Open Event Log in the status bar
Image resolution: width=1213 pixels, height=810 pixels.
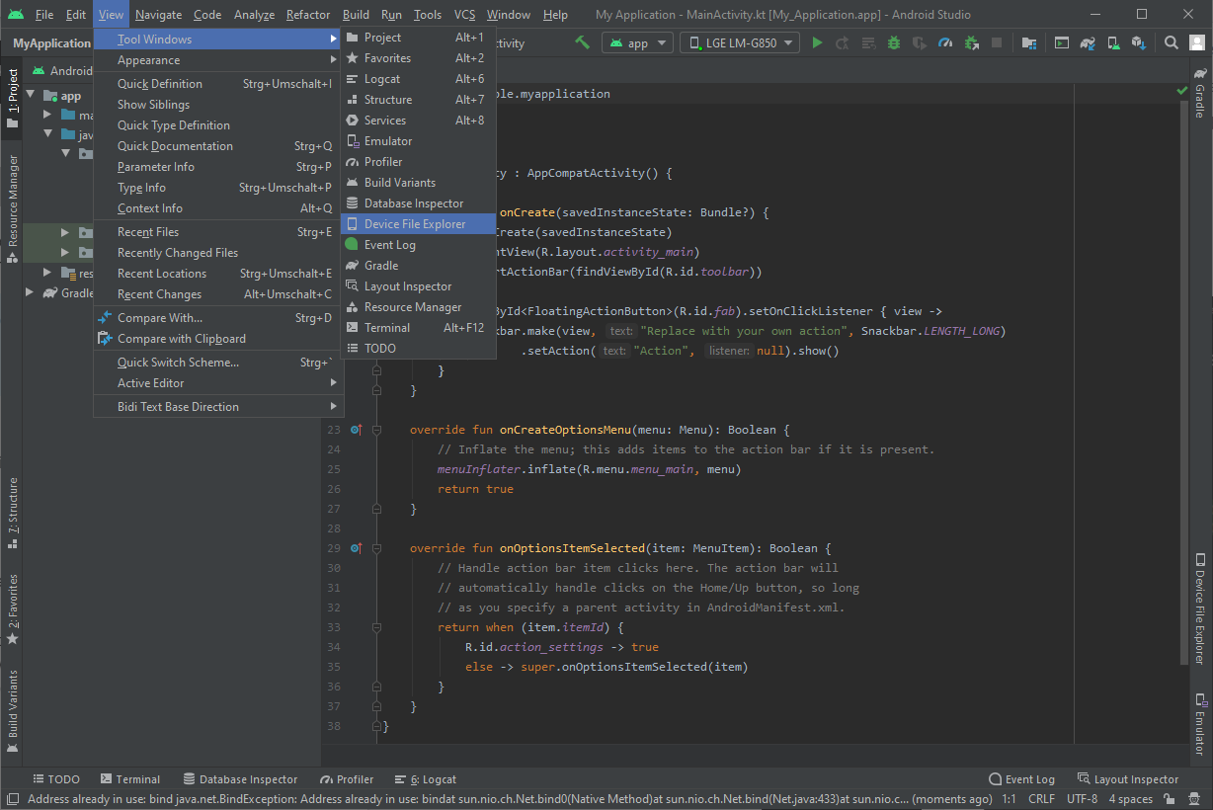[1021, 779]
